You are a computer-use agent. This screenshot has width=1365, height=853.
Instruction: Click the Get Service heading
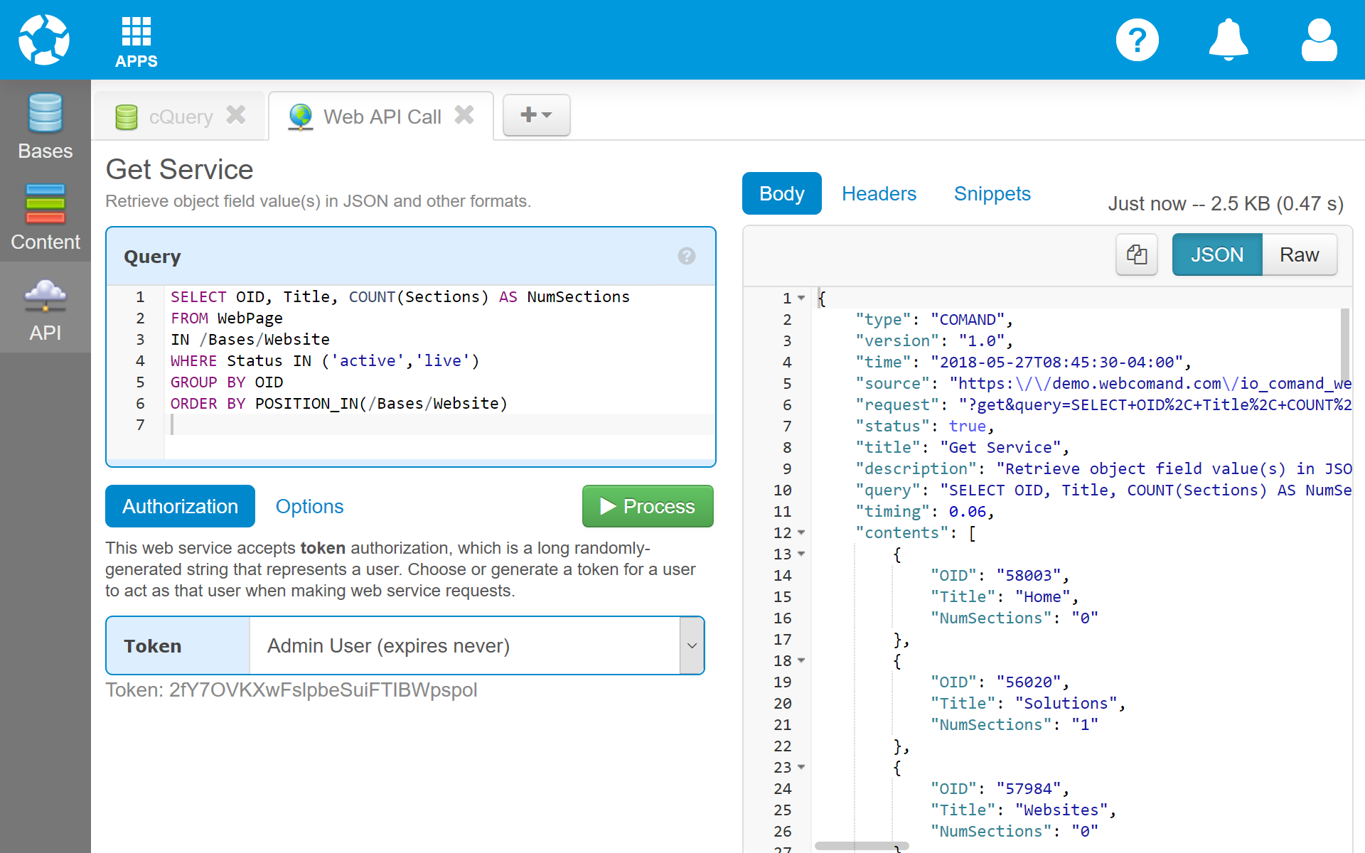click(179, 170)
